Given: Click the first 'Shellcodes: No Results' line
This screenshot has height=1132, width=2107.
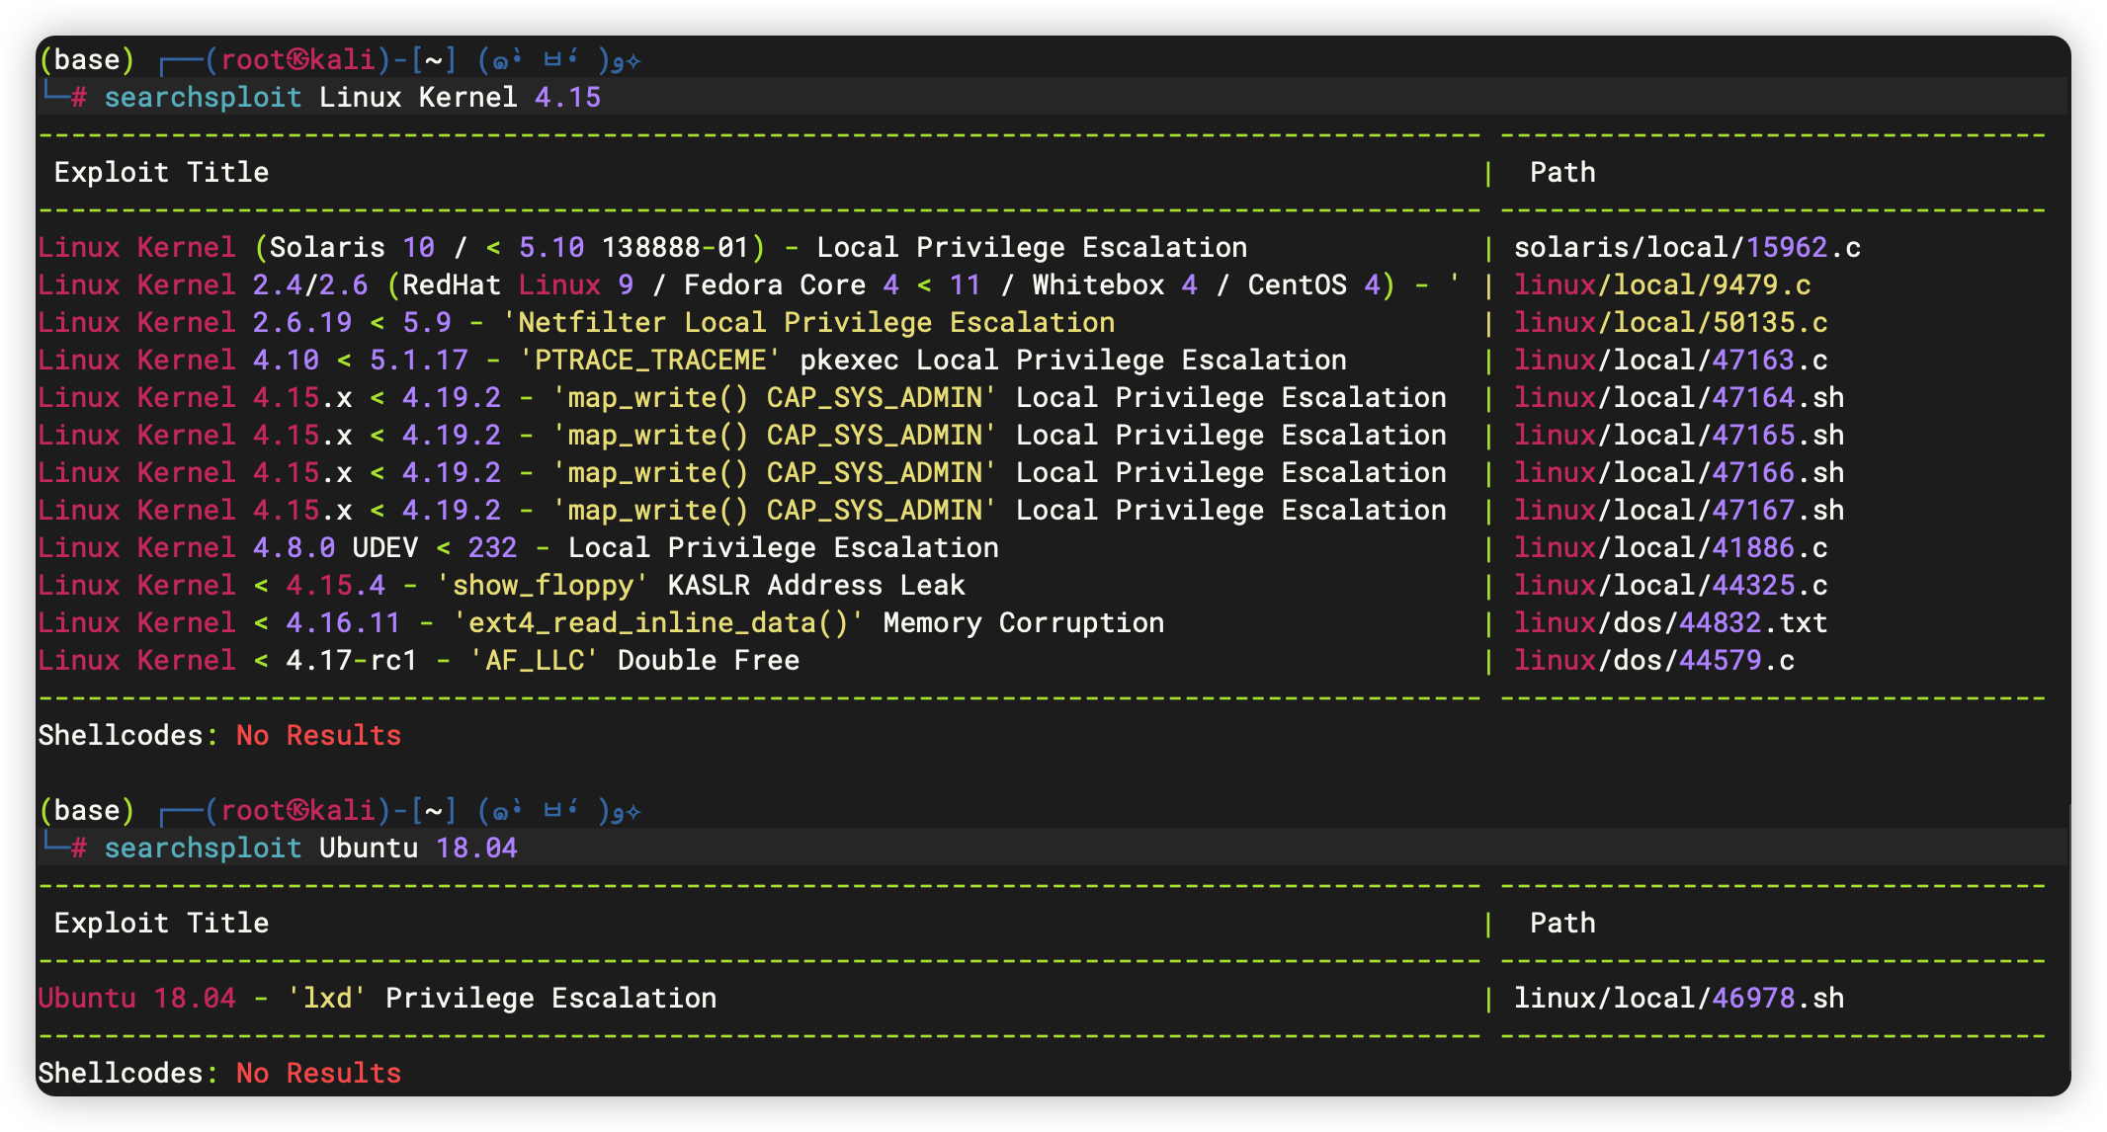Looking at the screenshot, I should coord(219,735).
